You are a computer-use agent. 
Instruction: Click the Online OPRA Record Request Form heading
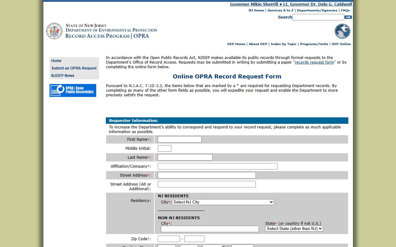coord(227,77)
